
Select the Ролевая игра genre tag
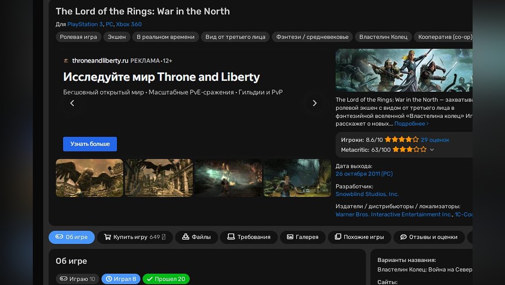coord(79,37)
